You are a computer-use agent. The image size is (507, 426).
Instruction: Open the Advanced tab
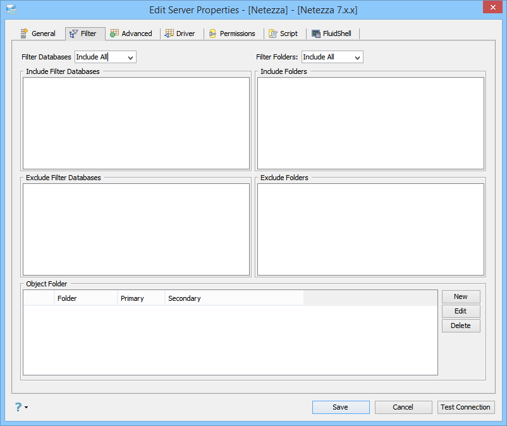pyautogui.click(x=131, y=33)
